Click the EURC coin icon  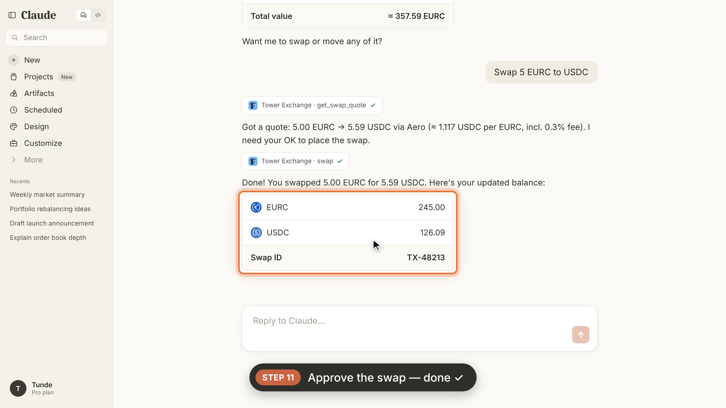(256, 207)
